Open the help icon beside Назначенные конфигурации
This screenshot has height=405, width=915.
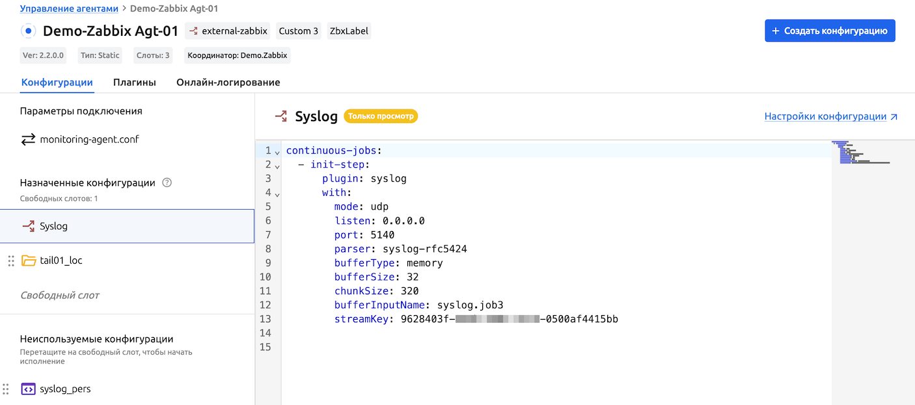(167, 183)
